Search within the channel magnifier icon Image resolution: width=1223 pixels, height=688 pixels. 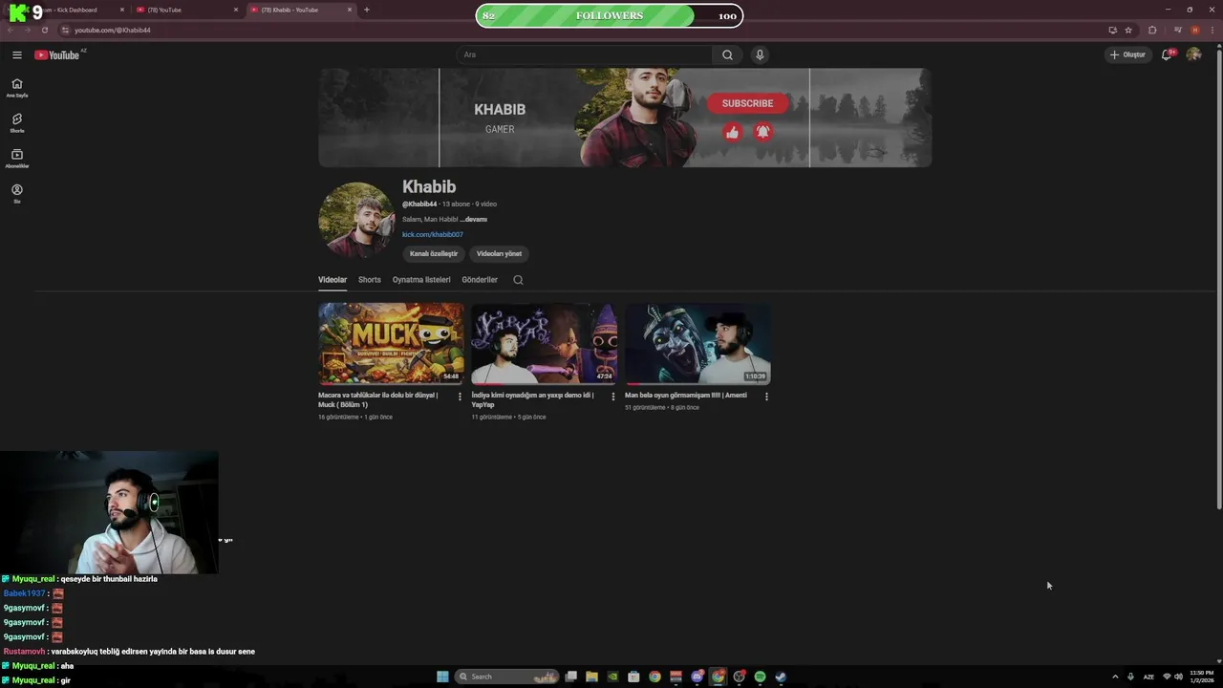tap(518, 280)
